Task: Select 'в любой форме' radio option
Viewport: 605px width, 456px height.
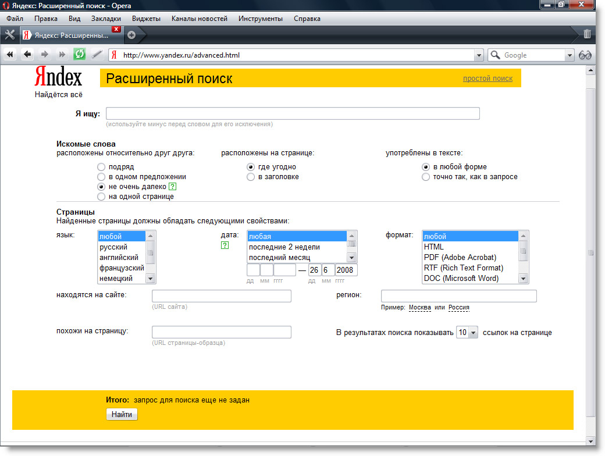Action: coord(426,167)
